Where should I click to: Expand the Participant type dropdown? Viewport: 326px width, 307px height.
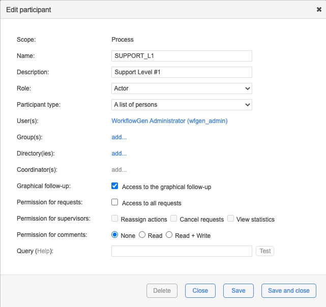pos(182,105)
